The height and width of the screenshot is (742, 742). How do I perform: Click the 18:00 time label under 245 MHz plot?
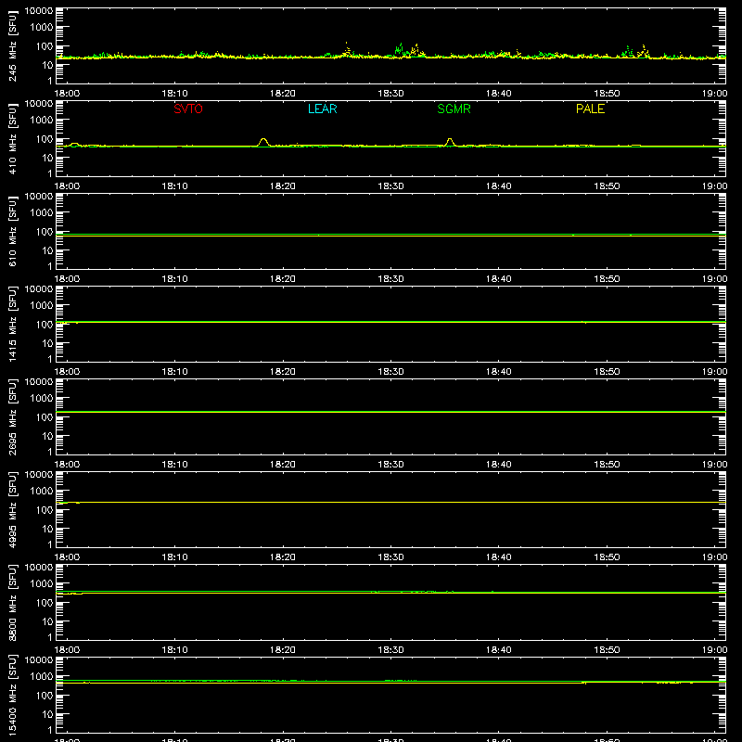point(67,94)
